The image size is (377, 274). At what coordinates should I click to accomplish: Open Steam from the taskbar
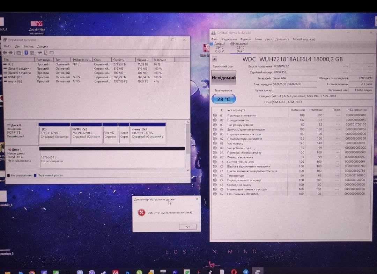[103, 273]
